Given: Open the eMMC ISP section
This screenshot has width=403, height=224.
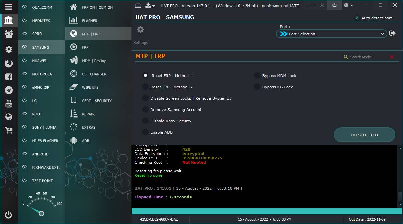Looking at the screenshot, I should (x=42, y=87).
